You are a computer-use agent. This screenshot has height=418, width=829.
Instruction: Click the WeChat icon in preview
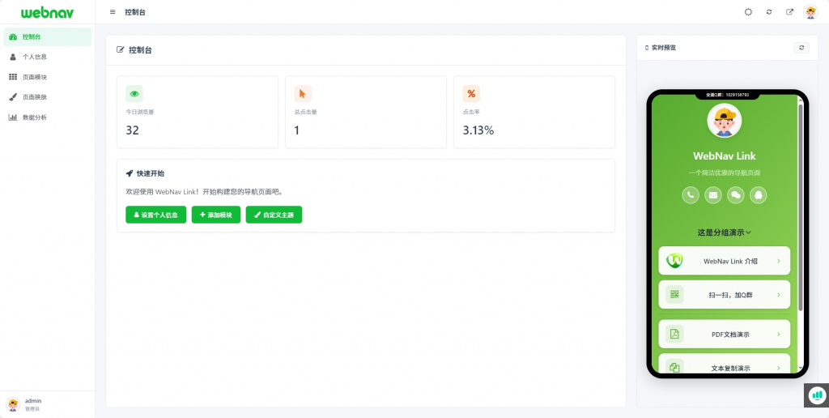[736, 194]
